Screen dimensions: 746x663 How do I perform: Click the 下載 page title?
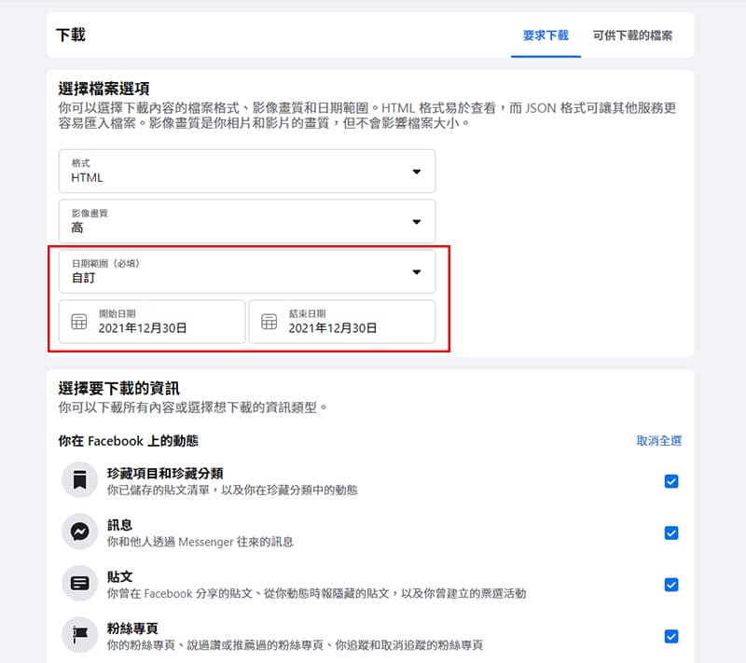point(71,35)
